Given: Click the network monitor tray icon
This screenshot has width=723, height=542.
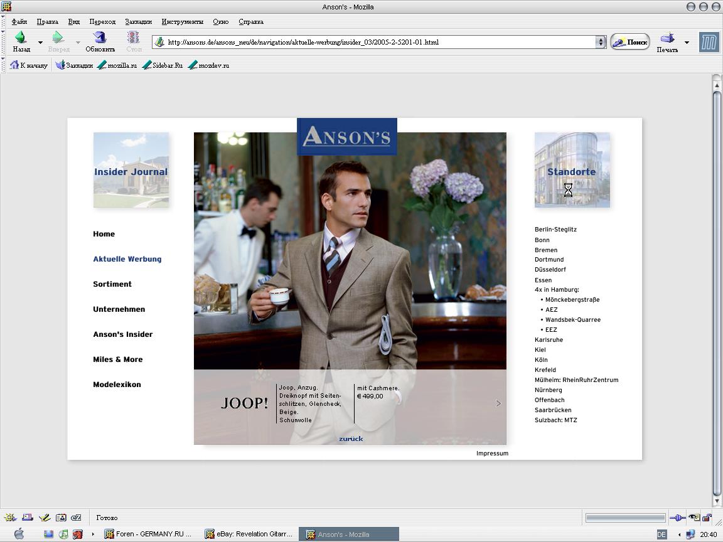Looking at the screenshot, I should pyautogui.click(x=690, y=534).
